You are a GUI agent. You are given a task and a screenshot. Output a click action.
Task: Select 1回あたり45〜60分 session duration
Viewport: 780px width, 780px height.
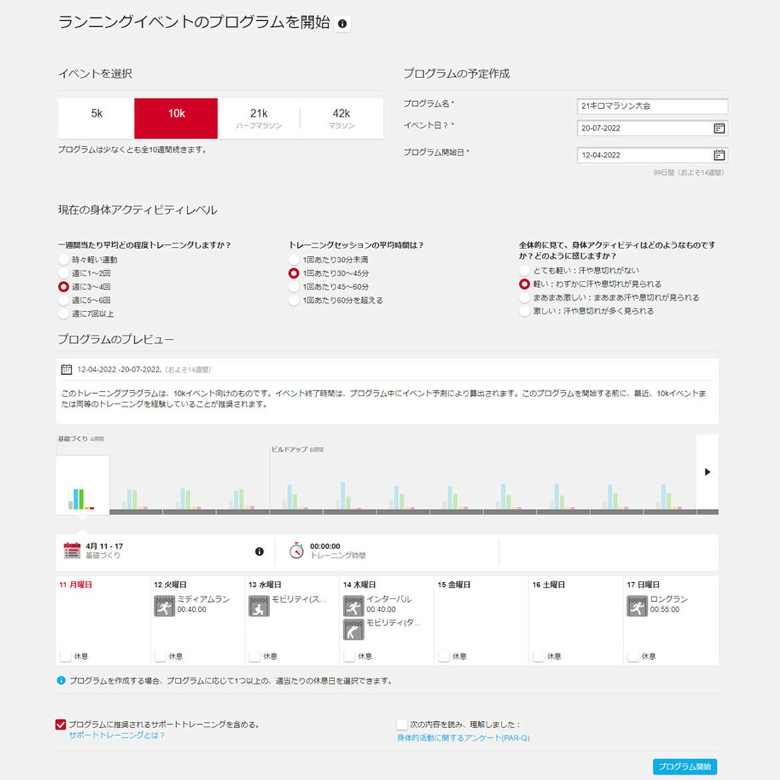coord(294,287)
